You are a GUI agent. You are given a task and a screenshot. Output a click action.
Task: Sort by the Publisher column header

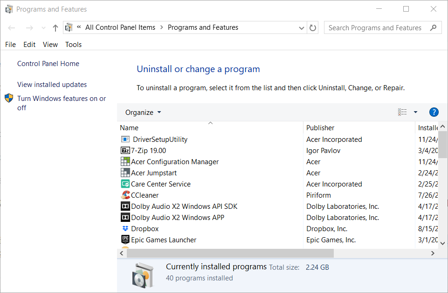(359, 128)
